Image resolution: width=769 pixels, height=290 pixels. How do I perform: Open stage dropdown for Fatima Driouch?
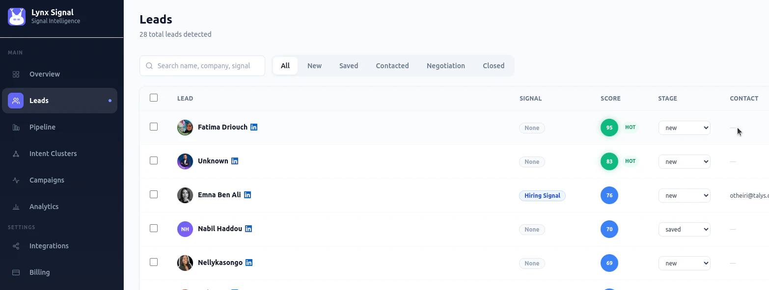coord(685,128)
